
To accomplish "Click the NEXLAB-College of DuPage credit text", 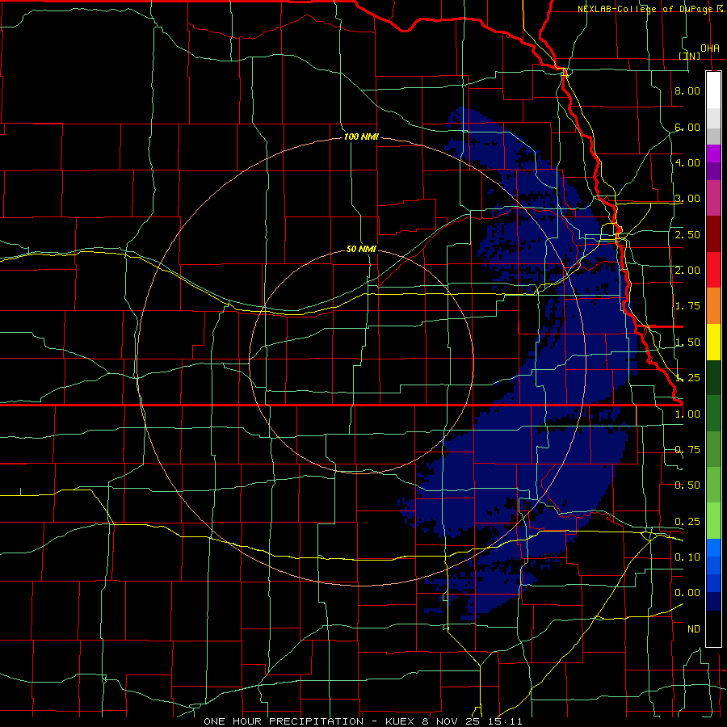I will click(645, 9).
